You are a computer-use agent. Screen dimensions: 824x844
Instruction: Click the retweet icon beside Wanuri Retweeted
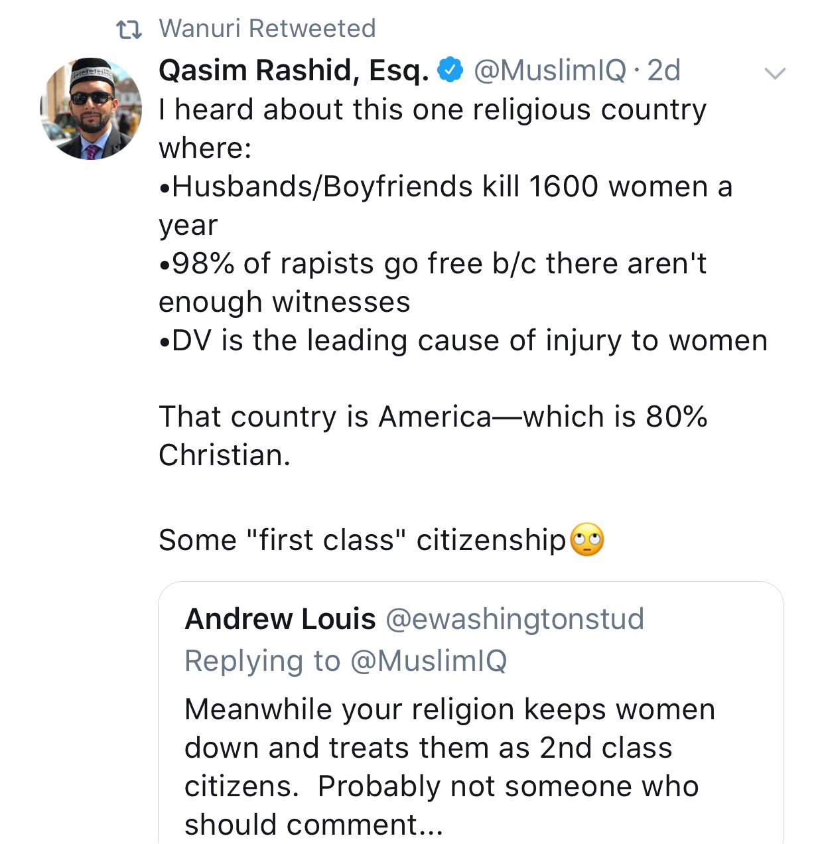129,30
